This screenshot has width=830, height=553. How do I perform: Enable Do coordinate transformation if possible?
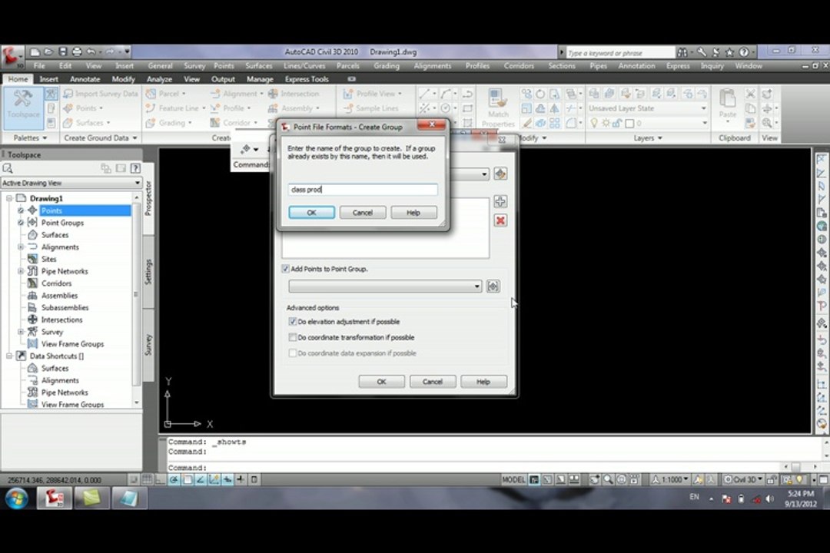[x=292, y=337]
